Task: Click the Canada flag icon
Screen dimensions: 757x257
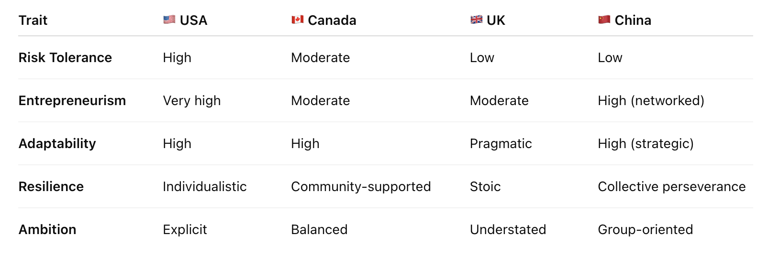Action: pos(297,20)
